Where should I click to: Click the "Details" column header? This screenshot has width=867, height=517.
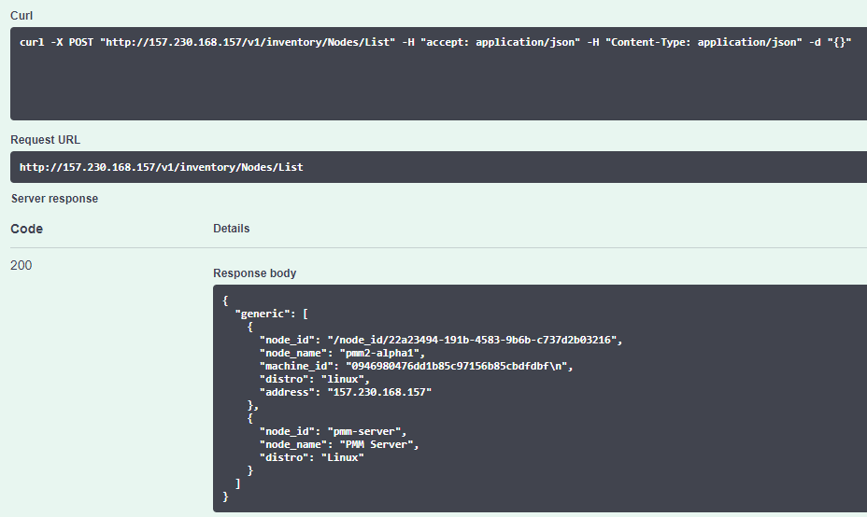click(231, 229)
